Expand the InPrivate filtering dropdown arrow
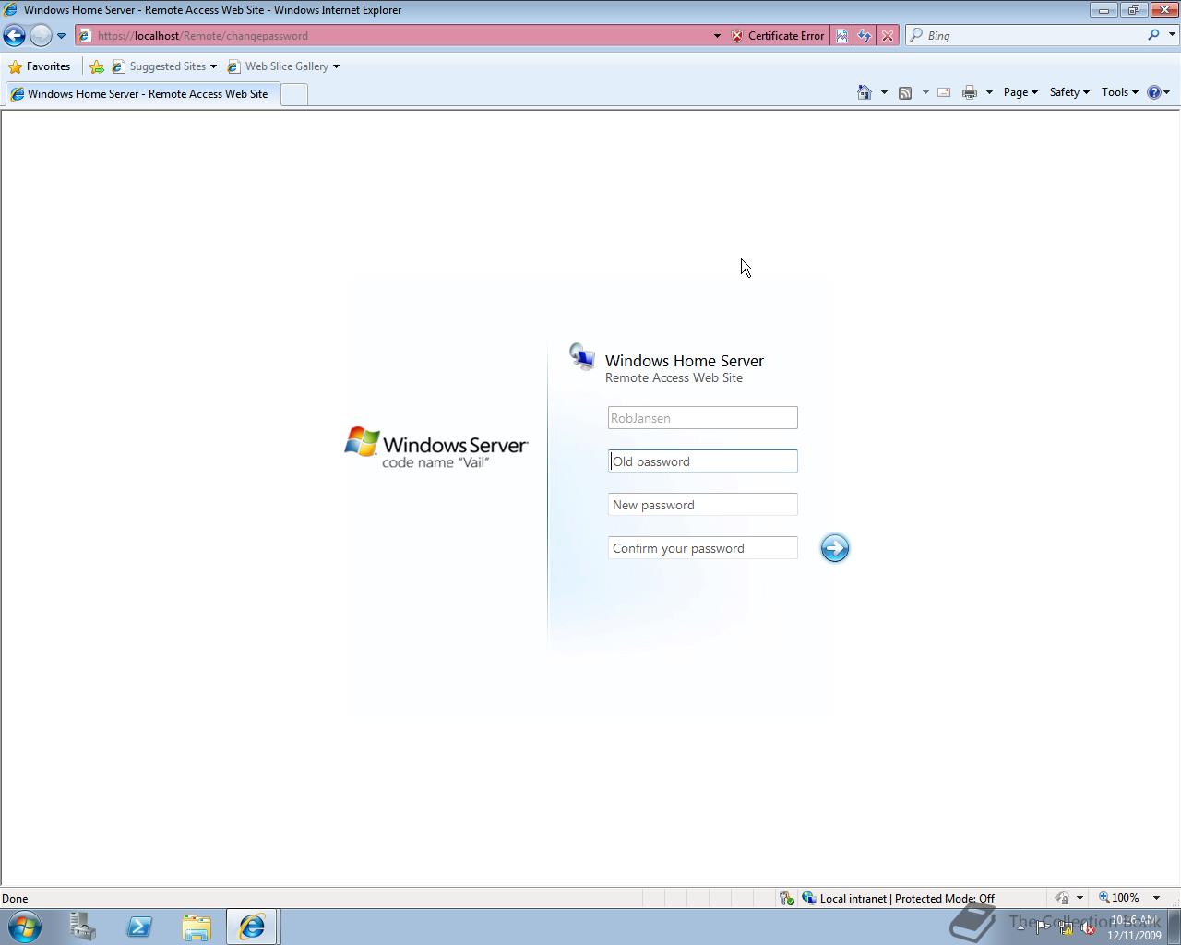This screenshot has width=1181, height=945. pos(1080,898)
